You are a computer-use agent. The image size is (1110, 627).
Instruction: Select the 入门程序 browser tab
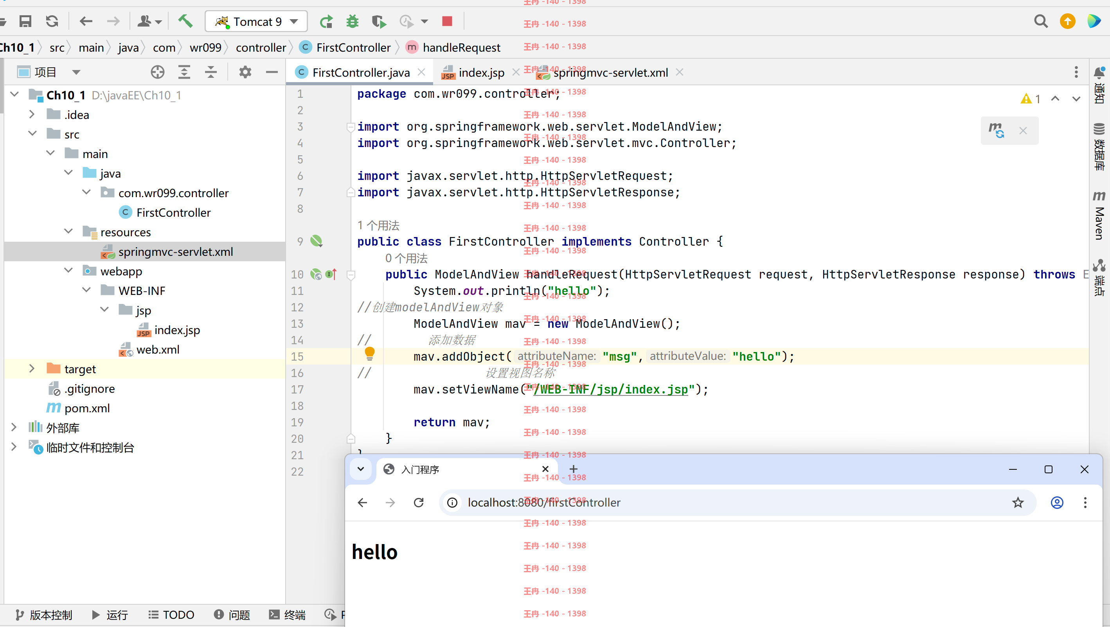click(467, 469)
